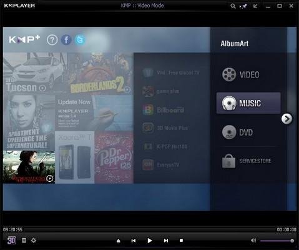299x250 pixels.
Task: Stop playback with Stop button
Action: [x=181, y=241]
